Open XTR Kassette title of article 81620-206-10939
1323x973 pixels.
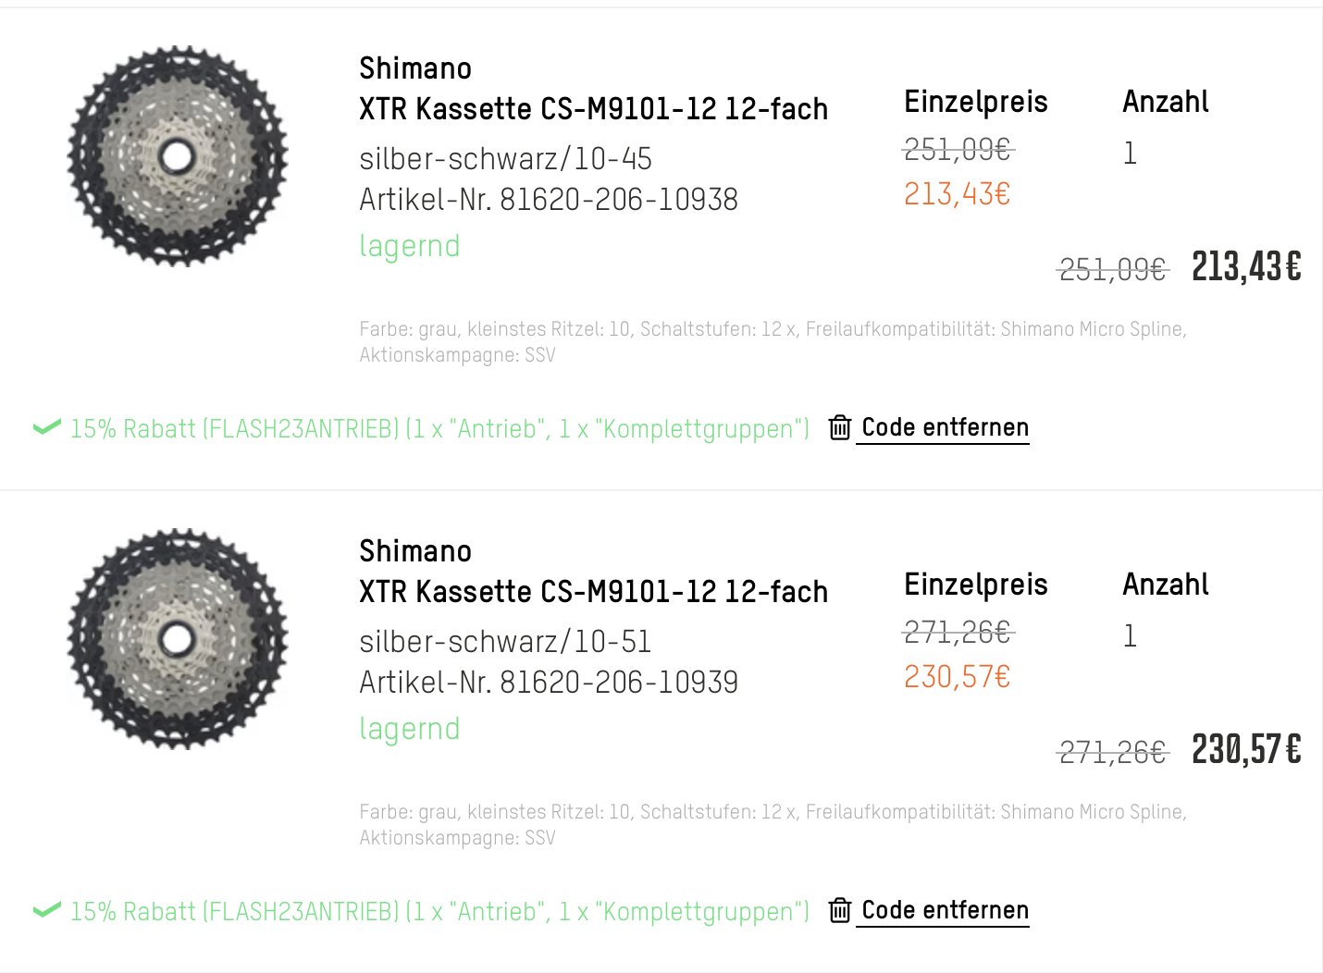[x=593, y=592]
